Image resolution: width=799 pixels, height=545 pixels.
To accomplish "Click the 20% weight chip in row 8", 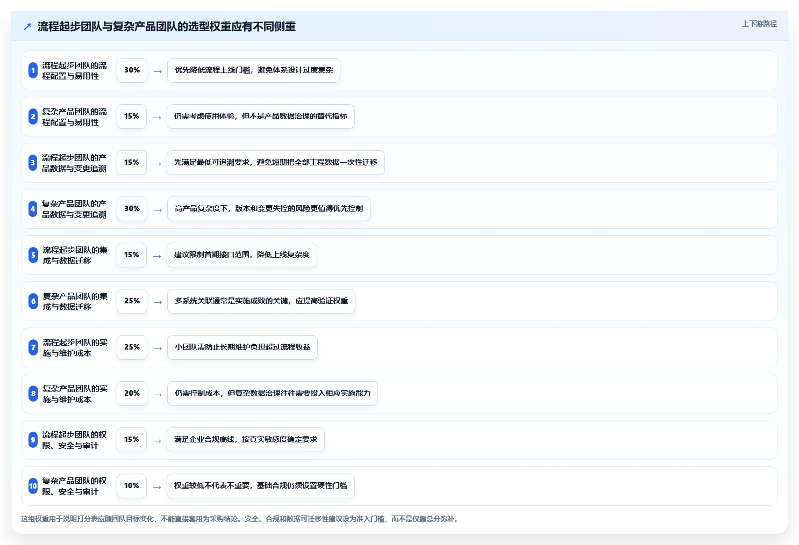I will point(132,394).
